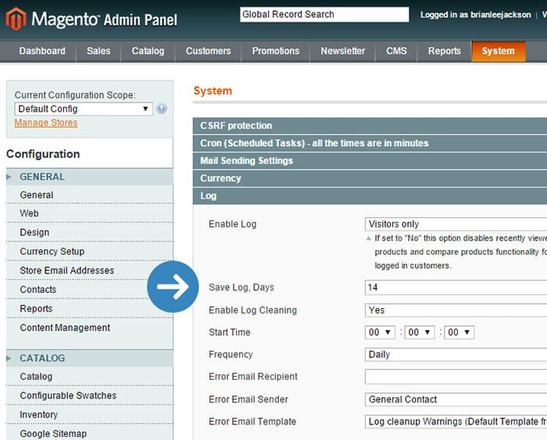The image size is (547, 440).
Task: Open the Start Time minutes dropdown
Action: tap(420, 332)
